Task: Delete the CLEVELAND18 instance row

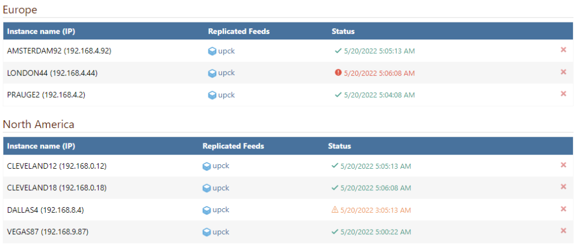Action: pyautogui.click(x=563, y=187)
